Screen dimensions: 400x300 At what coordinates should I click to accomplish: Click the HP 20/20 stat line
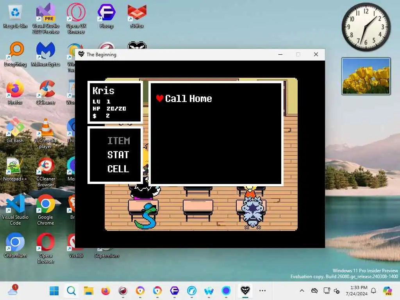tap(109, 109)
